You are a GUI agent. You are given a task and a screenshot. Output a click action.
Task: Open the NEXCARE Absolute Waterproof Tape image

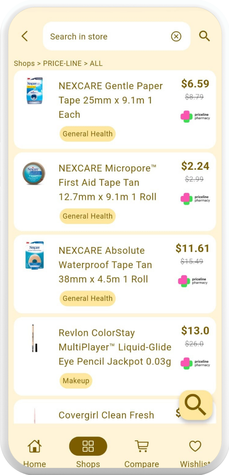point(34,255)
